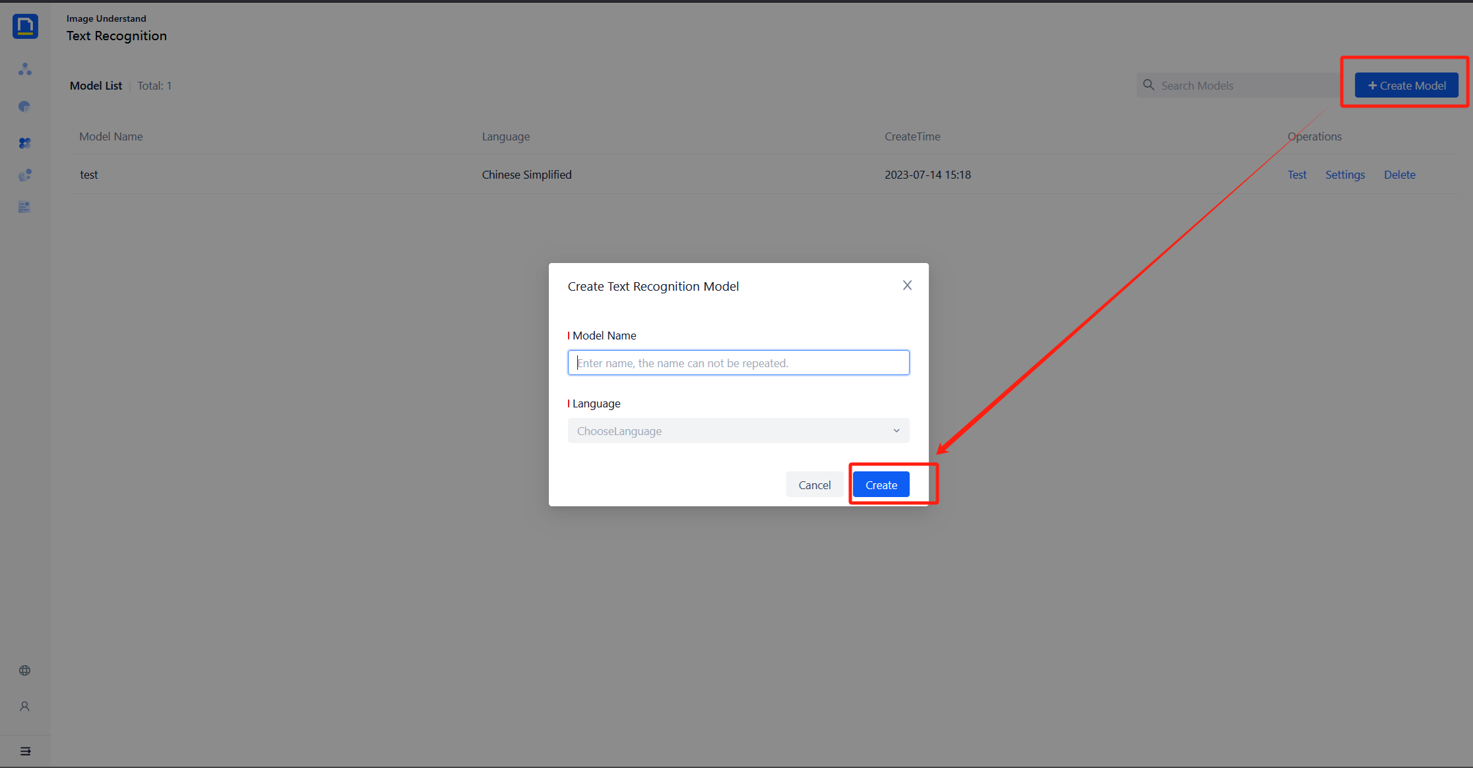Click the 'Chinese Simplified' cell

click(x=526, y=175)
